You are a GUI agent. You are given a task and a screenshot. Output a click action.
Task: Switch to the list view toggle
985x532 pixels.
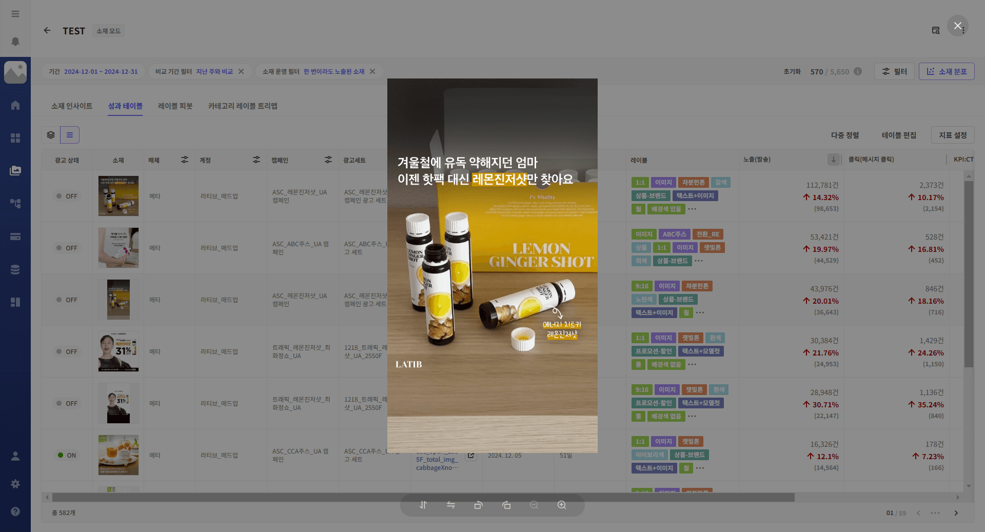[x=70, y=135]
